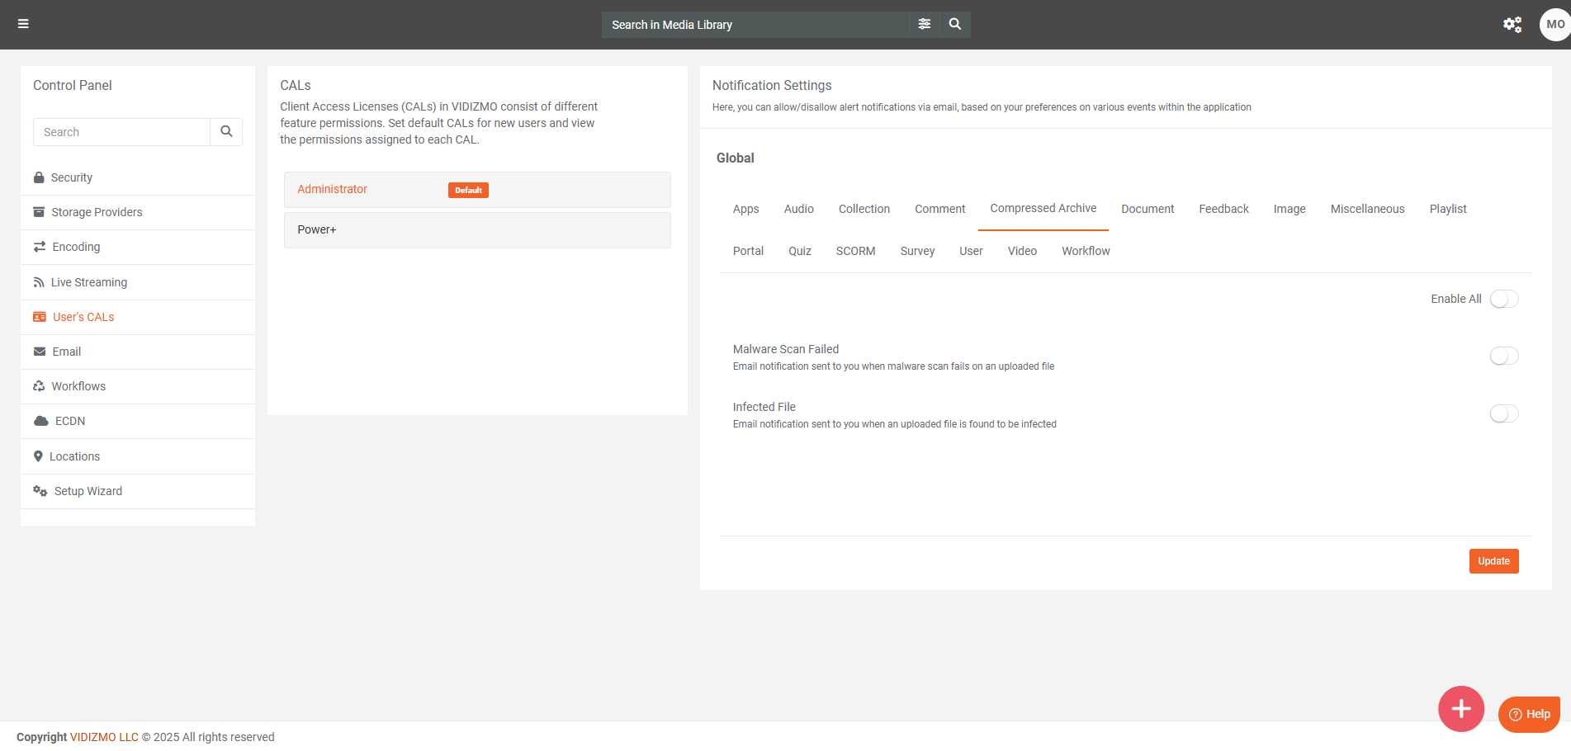The width and height of the screenshot is (1571, 751).
Task: Click the Control Panel search magnifier button
Action: (226, 132)
